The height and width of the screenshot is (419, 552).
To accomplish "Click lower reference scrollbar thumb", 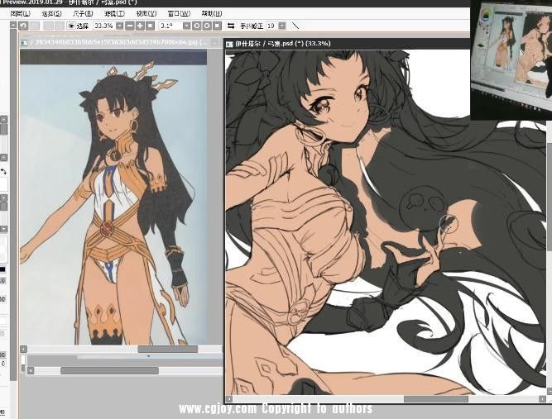I will coord(109,370).
